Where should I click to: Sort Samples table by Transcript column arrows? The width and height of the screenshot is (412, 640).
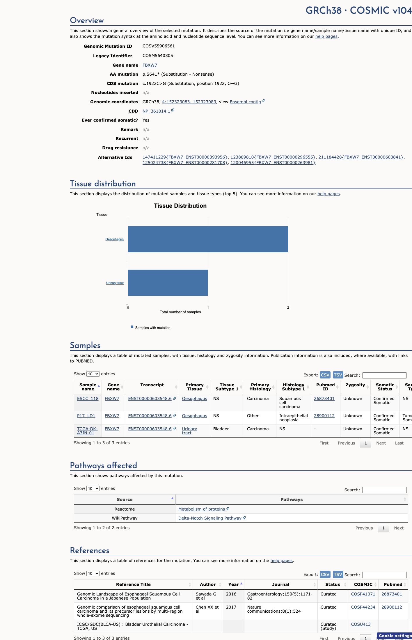point(176,387)
